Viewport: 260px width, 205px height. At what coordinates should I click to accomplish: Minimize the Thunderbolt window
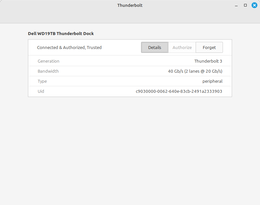pos(236,5)
